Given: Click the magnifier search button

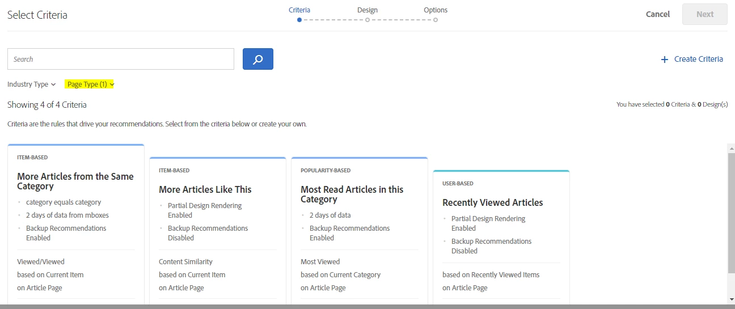Looking at the screenshot, I should [x=257, y=59].
